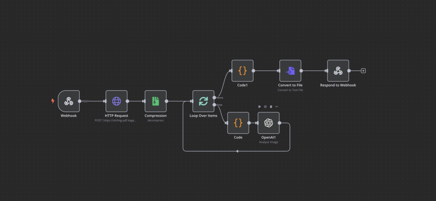Click the 'Analyze Image' subtitle
The height and width of the screenshot is (201, 436).
[269, 142]
